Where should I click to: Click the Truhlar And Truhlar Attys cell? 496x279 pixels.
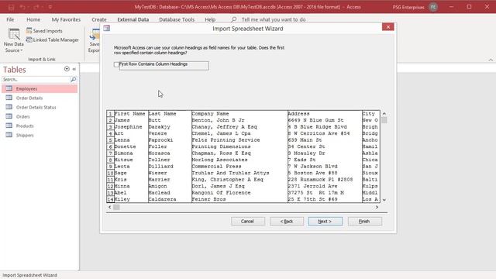click(239, 173)
